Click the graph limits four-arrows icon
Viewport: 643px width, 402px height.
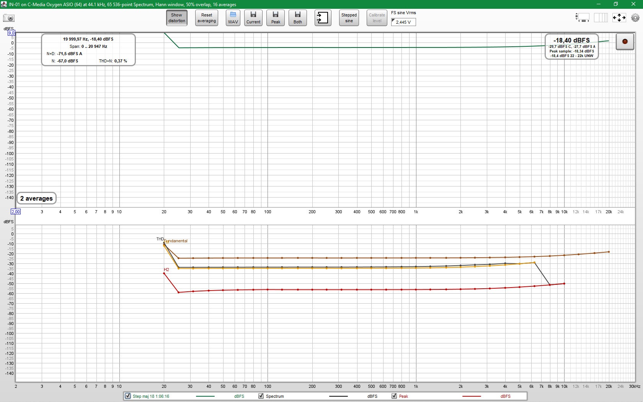click(619, 18)
